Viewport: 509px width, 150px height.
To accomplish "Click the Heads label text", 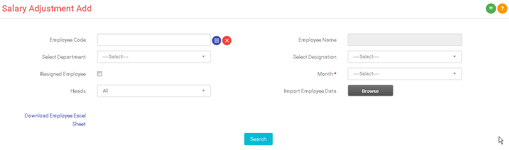I will tap(78, 91).
